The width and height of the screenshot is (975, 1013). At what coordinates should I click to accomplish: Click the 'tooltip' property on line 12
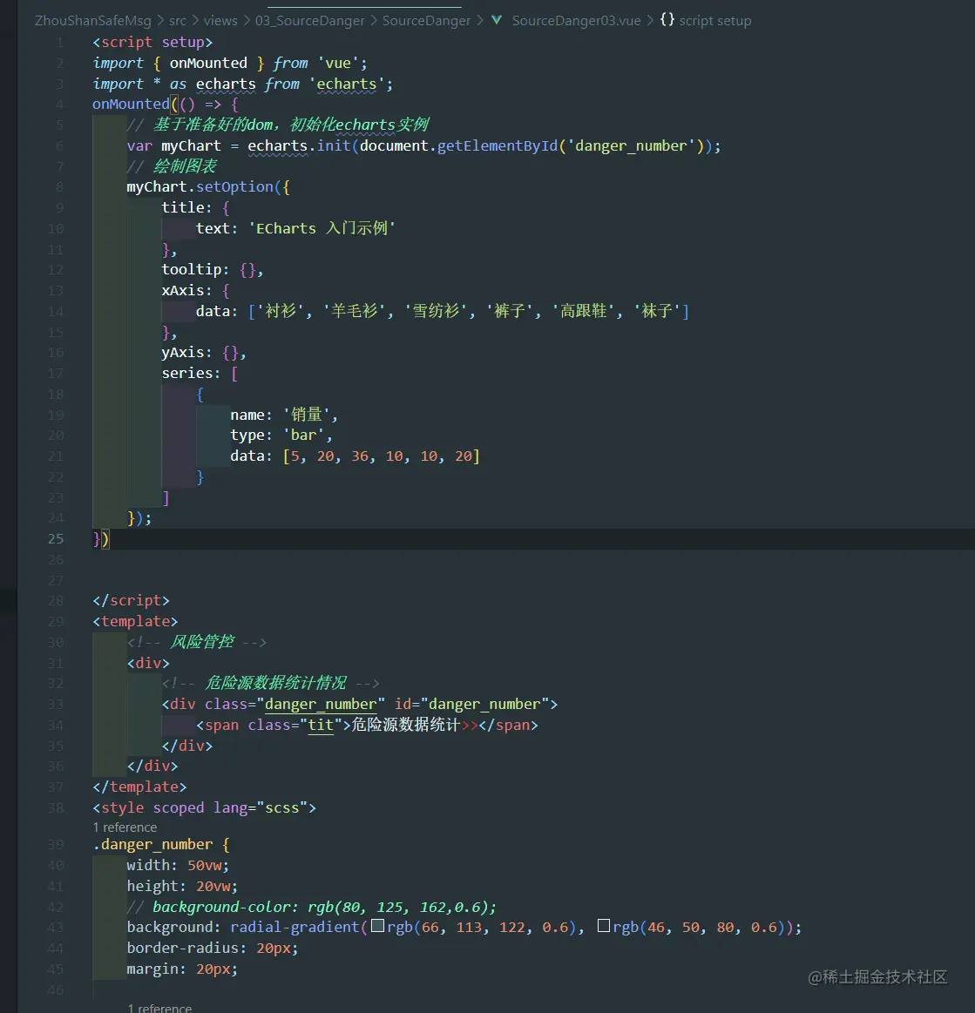[x=191, y=269]
